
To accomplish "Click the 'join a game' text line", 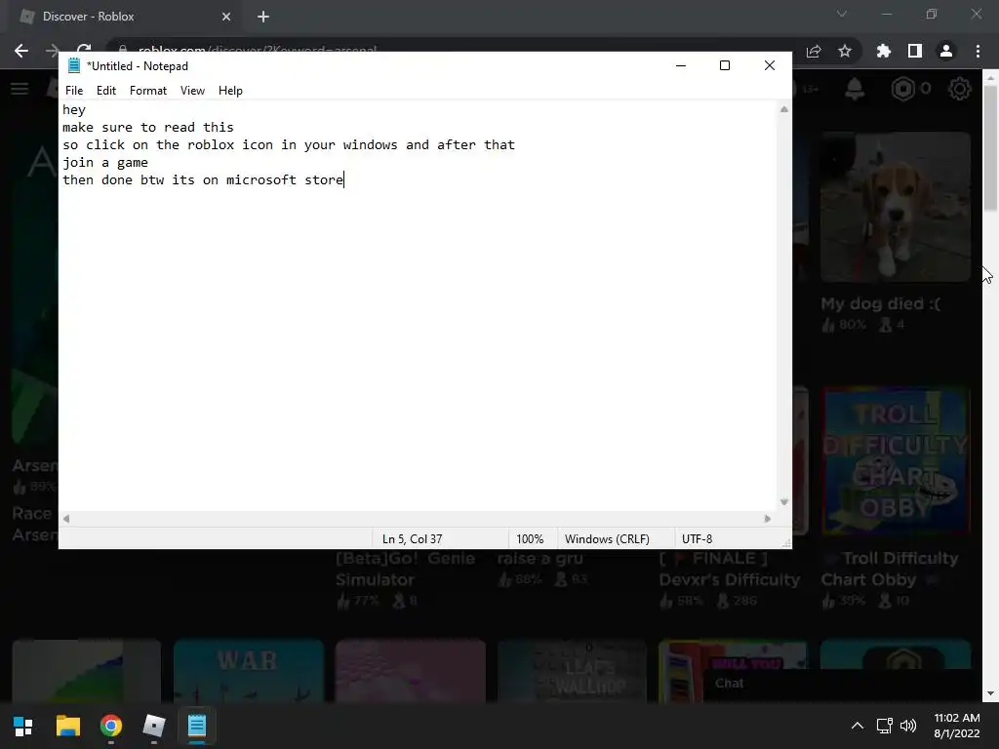I will (x=105, y=163).
